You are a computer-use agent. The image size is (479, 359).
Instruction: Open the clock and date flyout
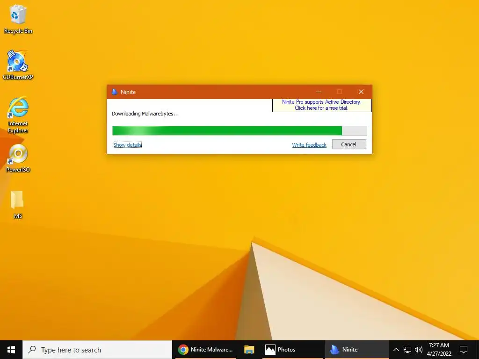tap(439, 350)
